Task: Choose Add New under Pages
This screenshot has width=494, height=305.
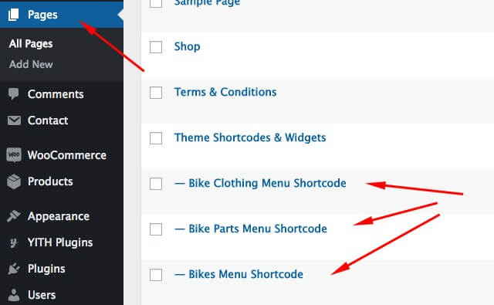Action: click(x=31, y=64)
